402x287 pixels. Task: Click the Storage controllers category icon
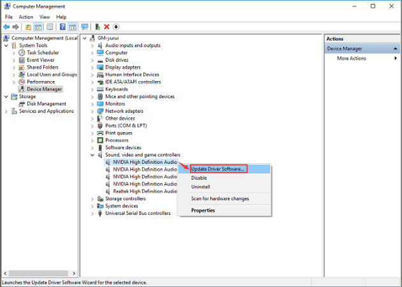[x=100, y=199]
